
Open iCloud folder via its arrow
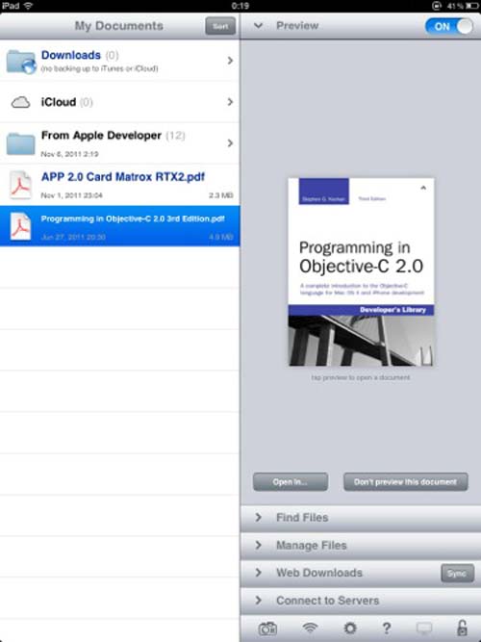point(230,102)
